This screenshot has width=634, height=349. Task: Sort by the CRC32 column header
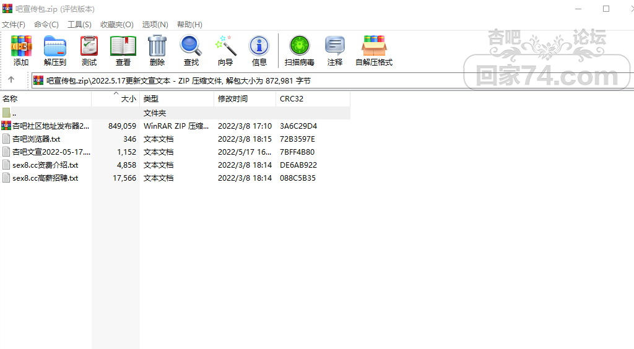tap(313, 98)
